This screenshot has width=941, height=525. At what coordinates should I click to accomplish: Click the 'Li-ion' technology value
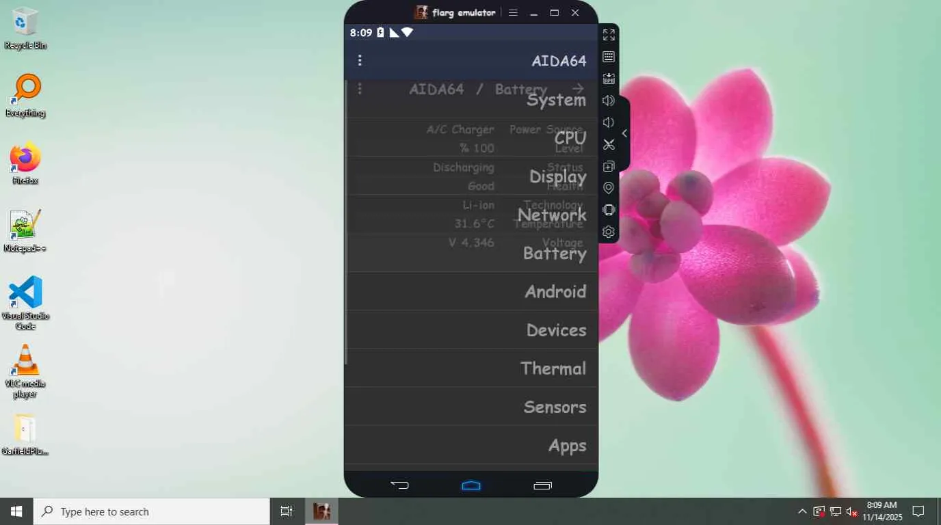tap(479, 205)
